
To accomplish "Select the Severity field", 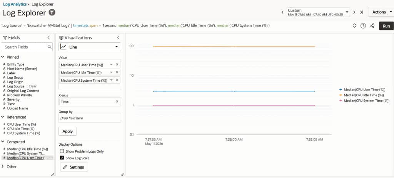I will point(13,99).
